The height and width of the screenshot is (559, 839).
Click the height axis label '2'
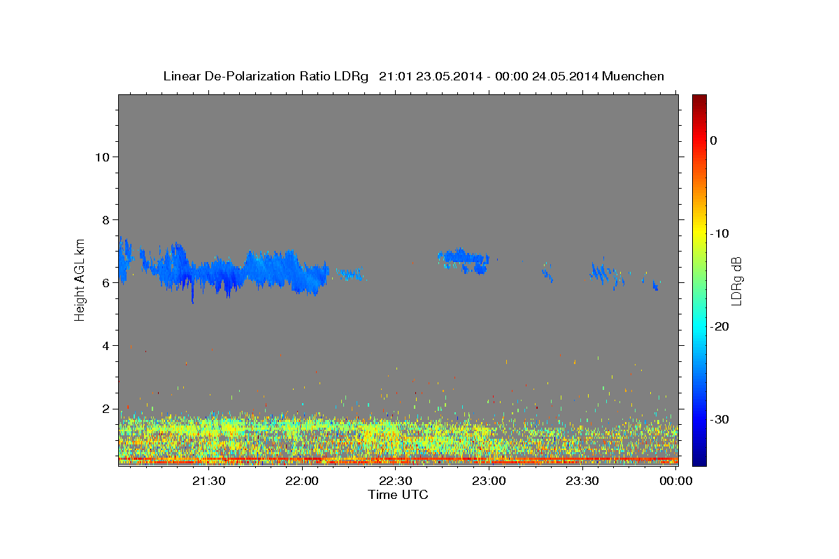(x=106, y=409)
